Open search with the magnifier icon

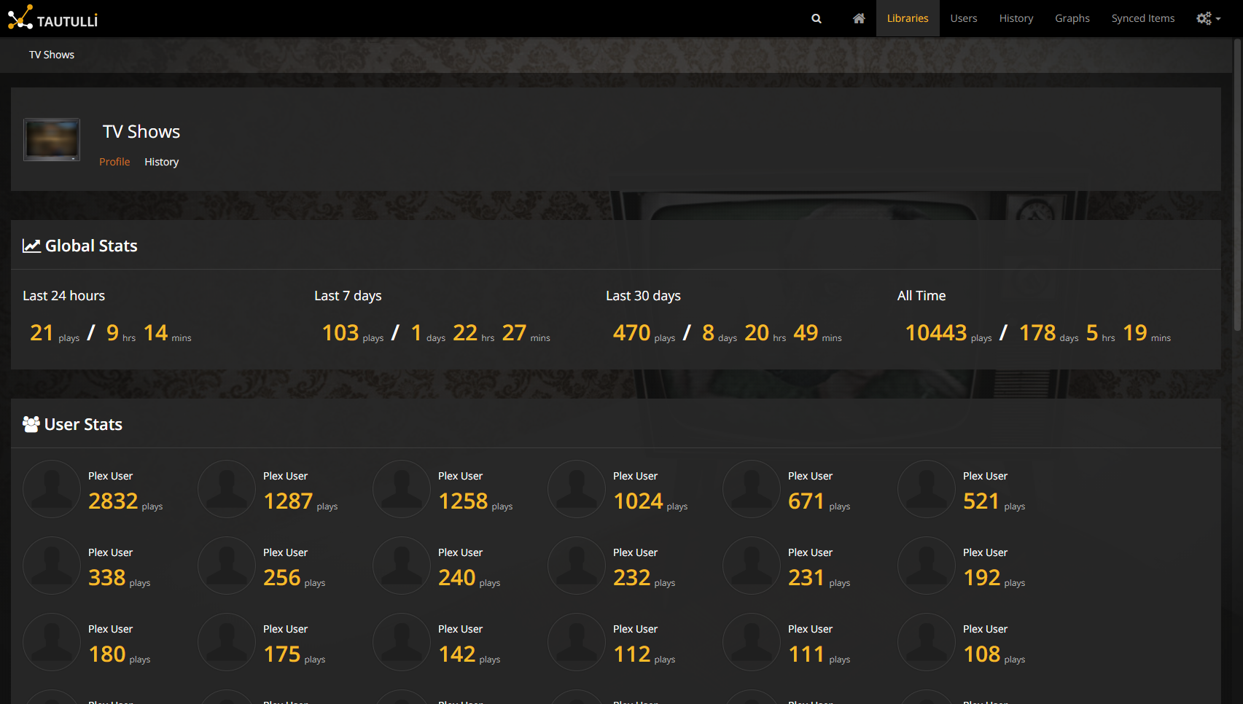pos(817,19)
